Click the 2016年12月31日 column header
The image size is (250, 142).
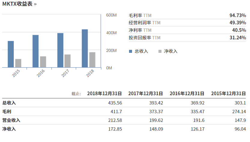click(x=187, y=93)
